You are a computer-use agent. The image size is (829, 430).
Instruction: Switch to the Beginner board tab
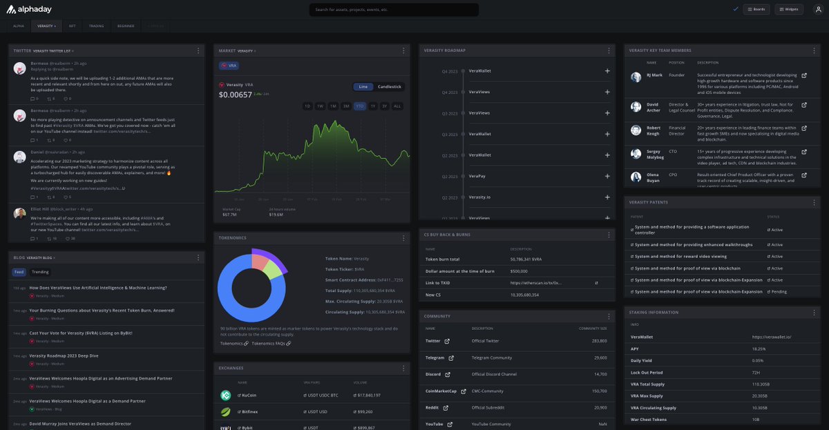126,26
